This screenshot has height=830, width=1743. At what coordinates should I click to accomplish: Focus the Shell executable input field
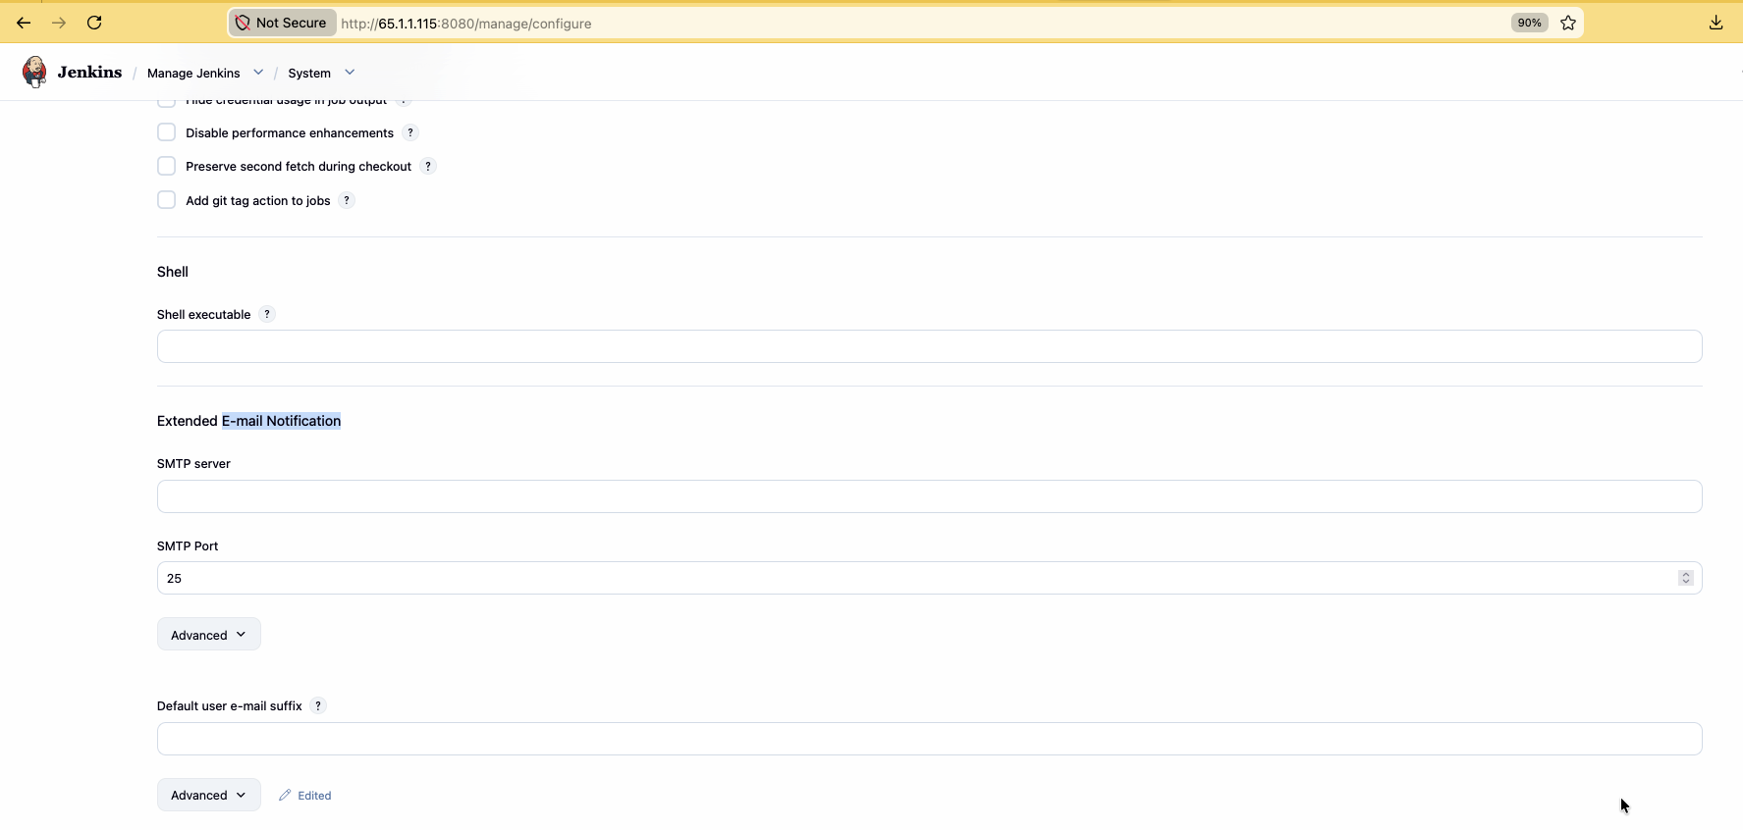click(929, 346)
